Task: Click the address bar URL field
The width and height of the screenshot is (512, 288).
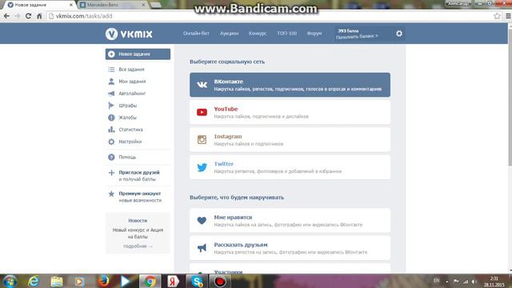Action: 271,16
